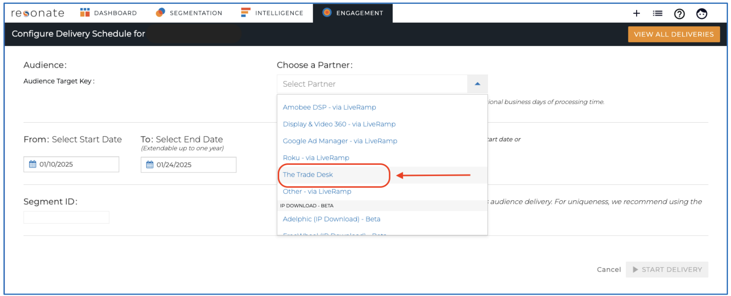The height and width of the screenshot is (296, 731).
Task: Click the Intelligence bars icon
Action: click(246, 12)
